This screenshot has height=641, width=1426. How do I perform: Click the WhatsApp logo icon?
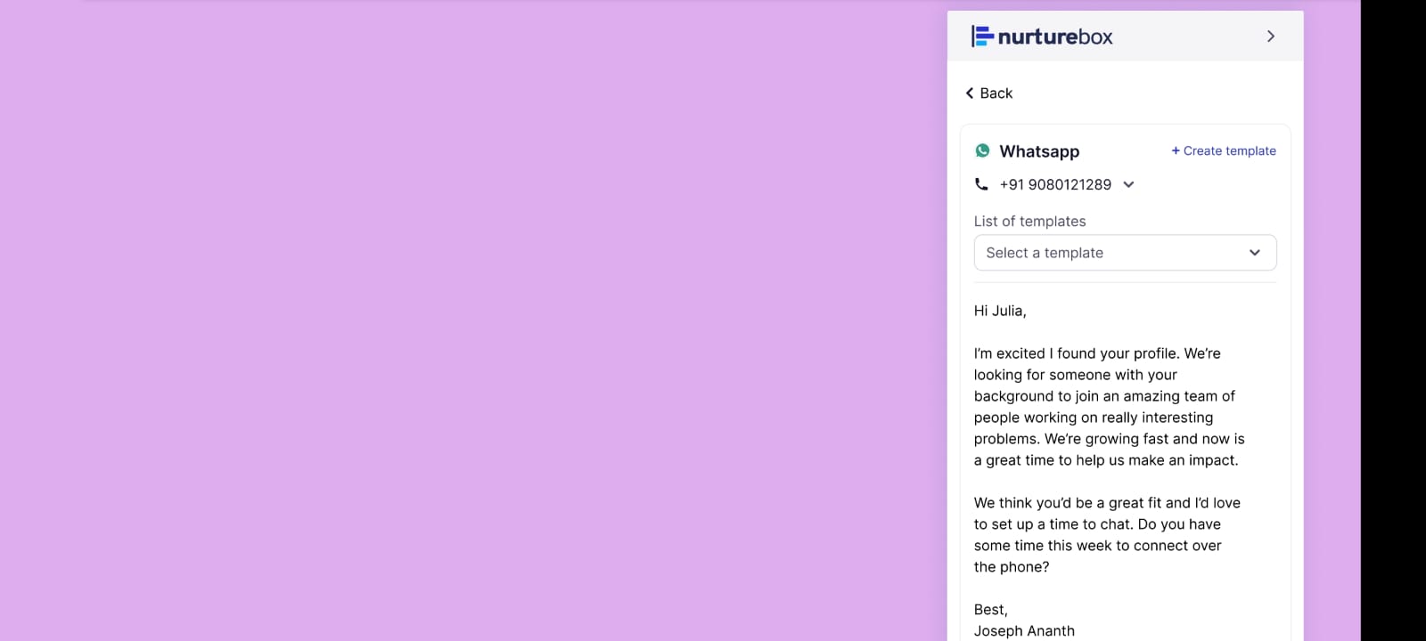pos(982,150)
